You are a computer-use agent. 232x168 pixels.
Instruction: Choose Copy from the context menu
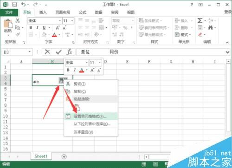click(x=91, y=91)
